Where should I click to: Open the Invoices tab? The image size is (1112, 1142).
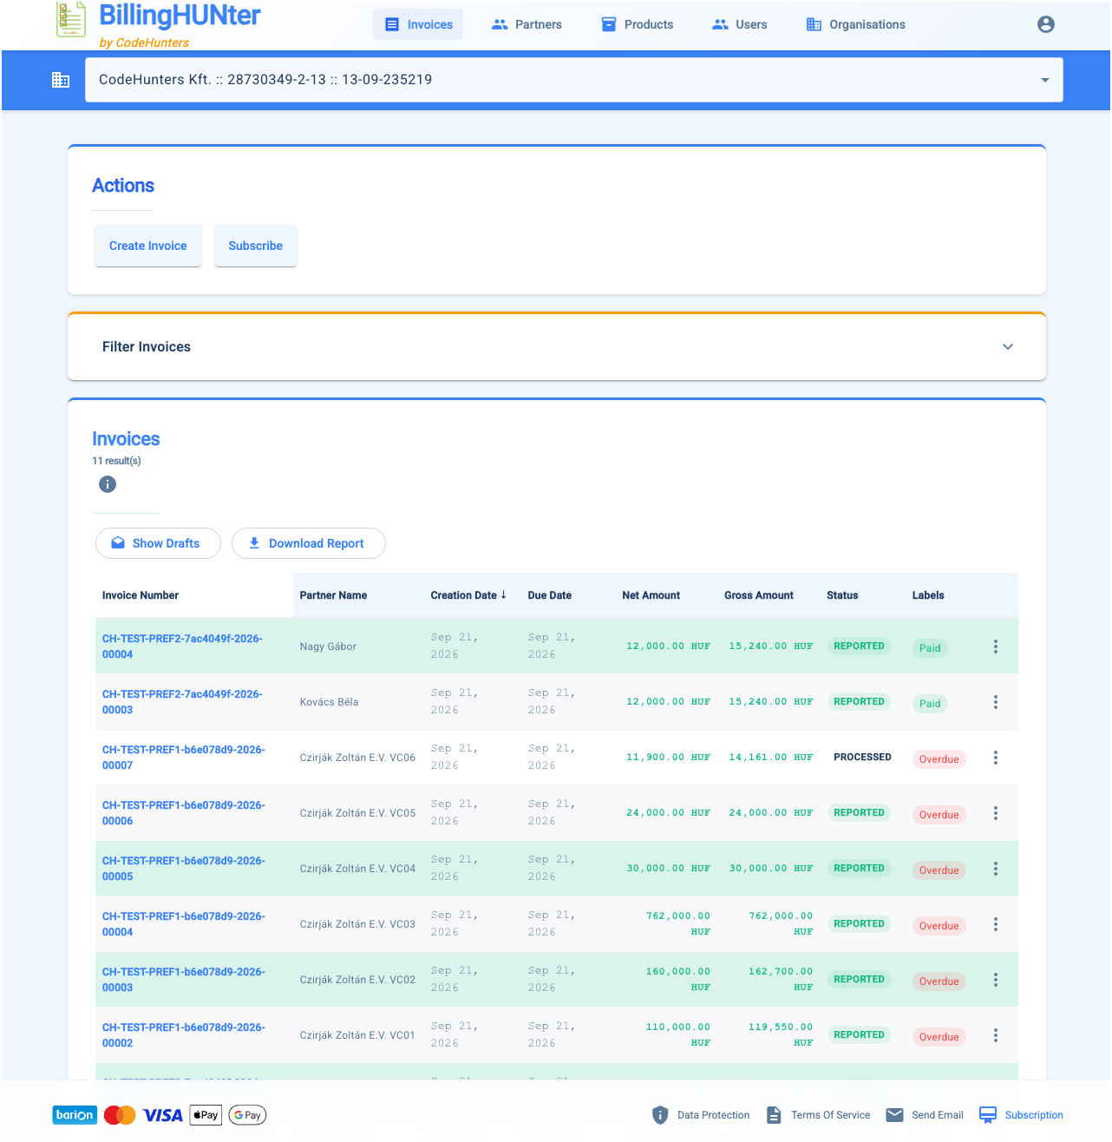coord(418,24)
